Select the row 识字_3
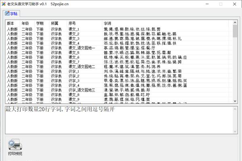The height and width of the screenshot is (161, 242). (x=119, y=81)
